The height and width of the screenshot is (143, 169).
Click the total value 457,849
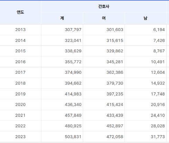point(73,115)
